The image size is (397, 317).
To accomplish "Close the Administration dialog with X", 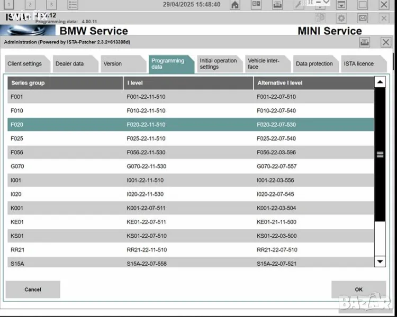I will pyautogui.click(x=385, y=42).
